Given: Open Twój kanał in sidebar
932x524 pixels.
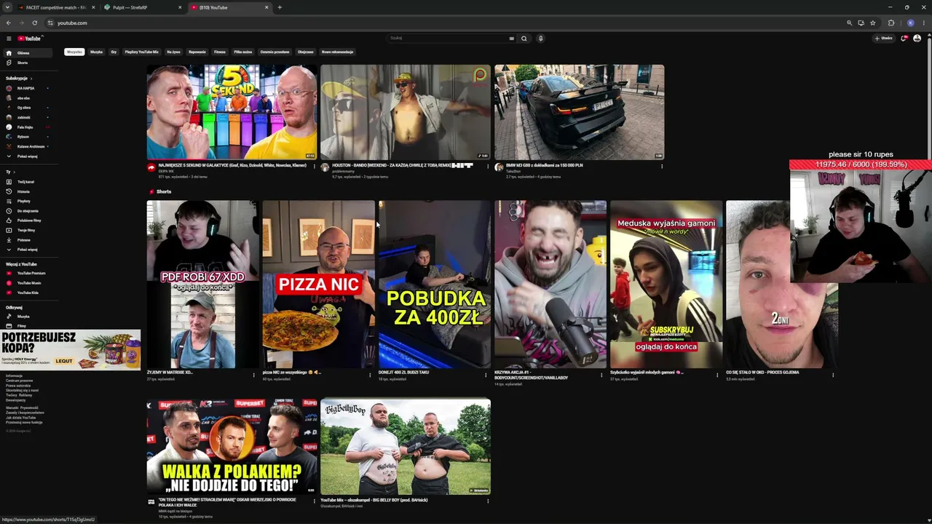Looking at the screenshot, I should [x=26, y=182].
